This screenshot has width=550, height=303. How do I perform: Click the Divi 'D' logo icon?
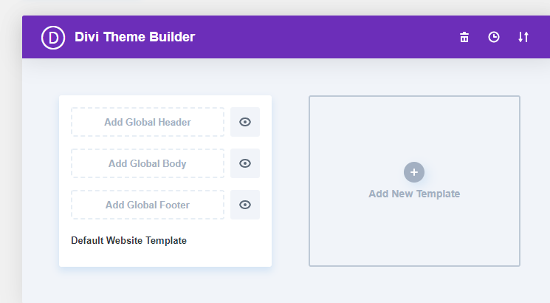tap(53, 38)
